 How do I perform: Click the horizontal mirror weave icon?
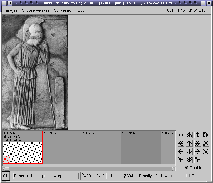click(181, 135)
